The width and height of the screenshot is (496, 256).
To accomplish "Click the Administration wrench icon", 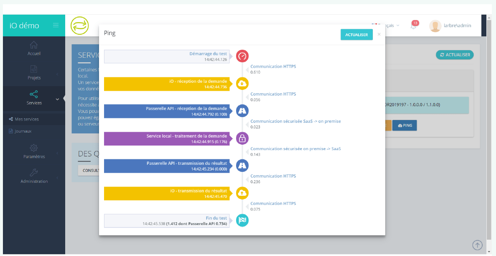I will pyautogui.click(x=34, y=172).
